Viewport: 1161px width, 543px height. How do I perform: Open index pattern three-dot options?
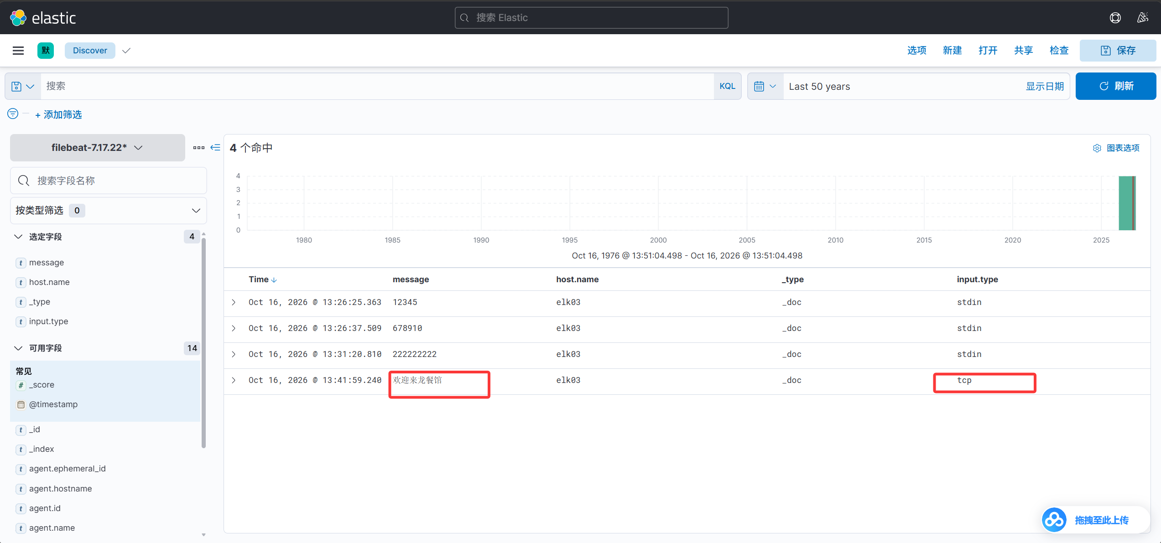pos(198,147)
